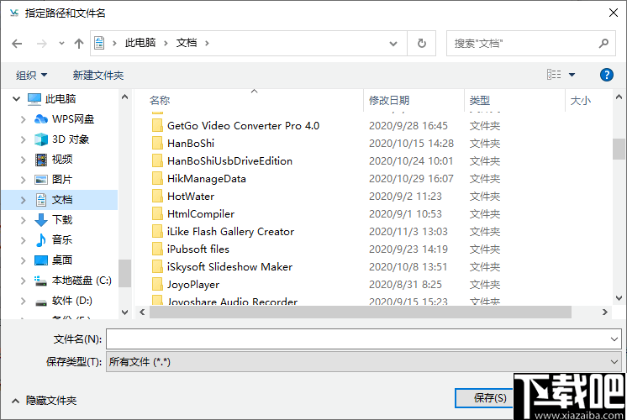This screenshot has height=420, width=627.
Task: Select the GetGo Video Converter Pro 4.0 folder
Action: [243, 125]
